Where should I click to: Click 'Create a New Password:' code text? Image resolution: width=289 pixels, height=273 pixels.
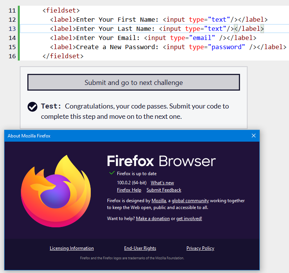pos(117,47)
